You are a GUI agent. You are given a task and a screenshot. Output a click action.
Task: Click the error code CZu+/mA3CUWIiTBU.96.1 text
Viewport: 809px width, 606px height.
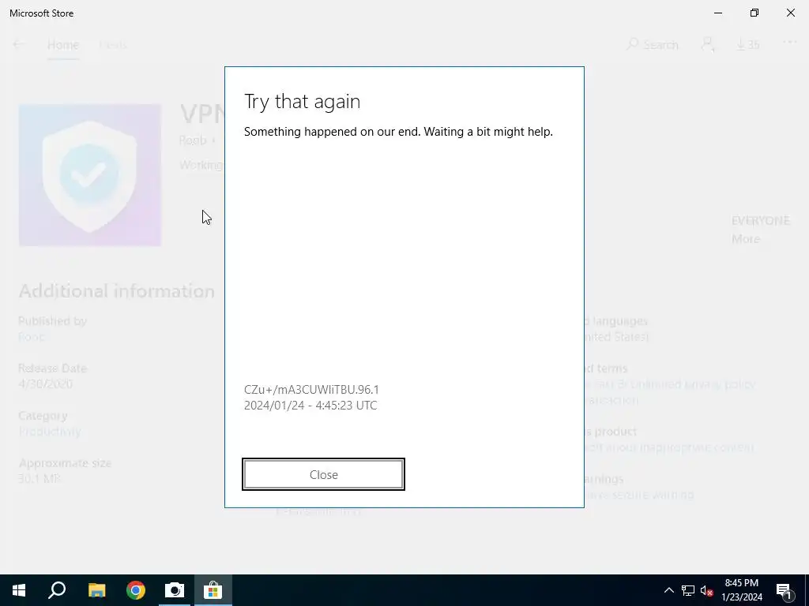click(x=311, y=390)
